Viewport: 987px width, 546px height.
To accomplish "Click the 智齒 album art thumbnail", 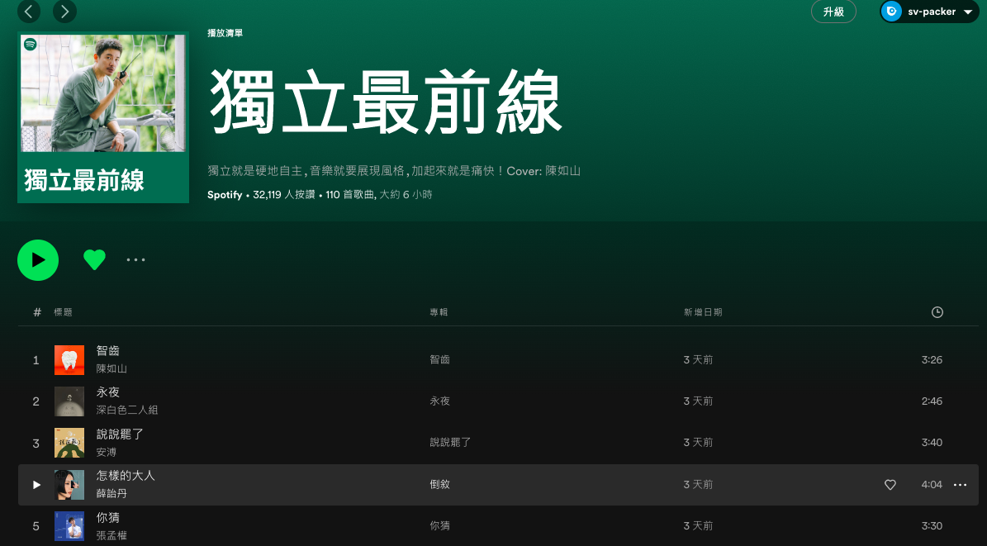I will 69,360.
